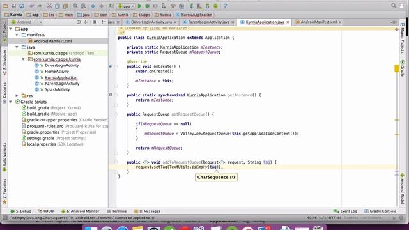Click Attach debugger to process icon
Image resolution: width=409 pixels, height=230 pixels.
click(164, 6)
